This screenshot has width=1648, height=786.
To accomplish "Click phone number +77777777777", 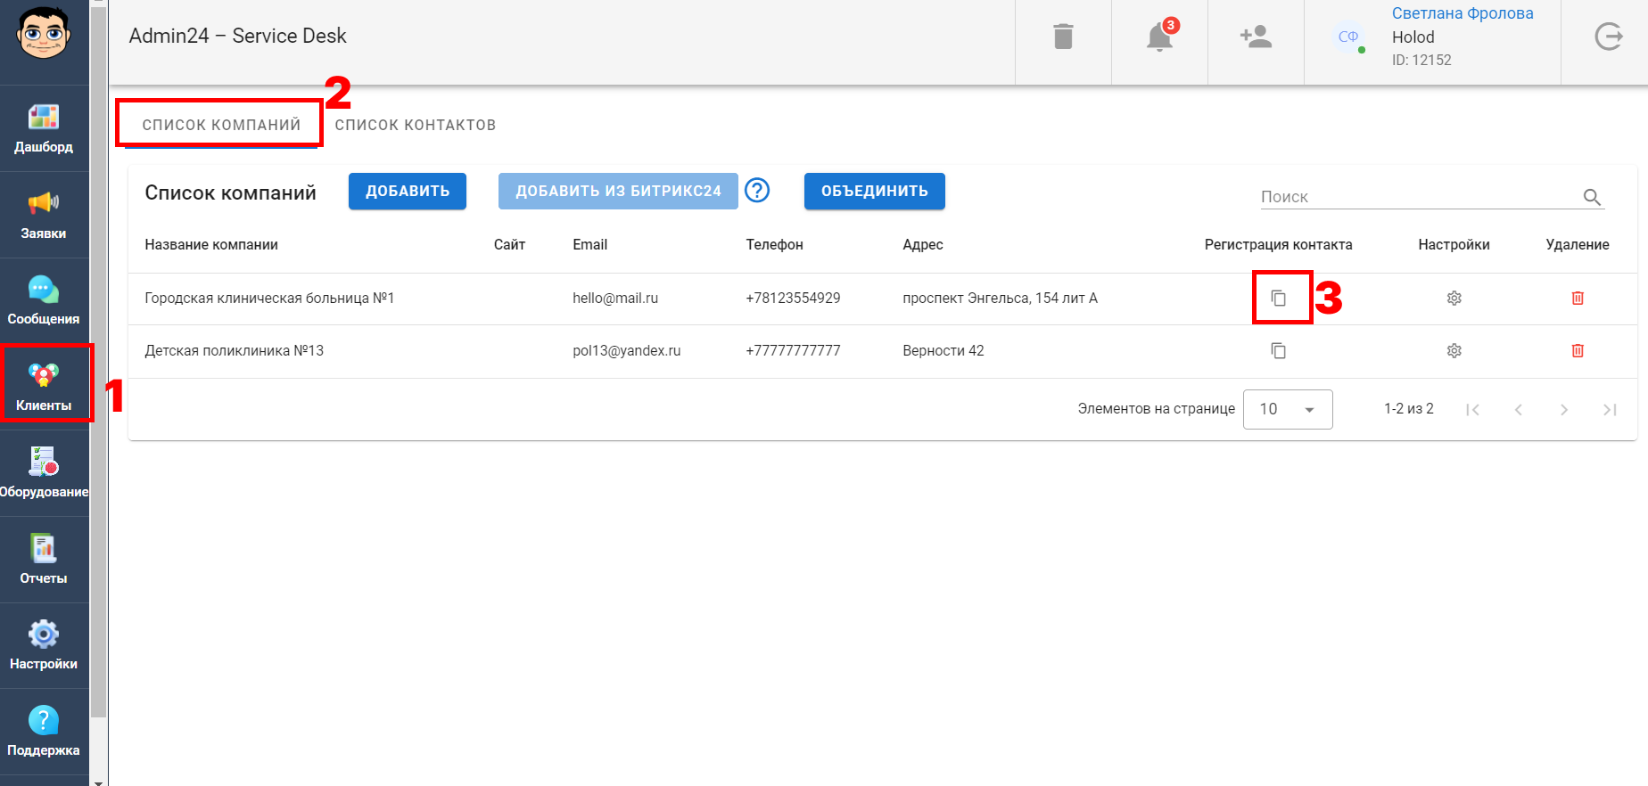I will [793, 351].
